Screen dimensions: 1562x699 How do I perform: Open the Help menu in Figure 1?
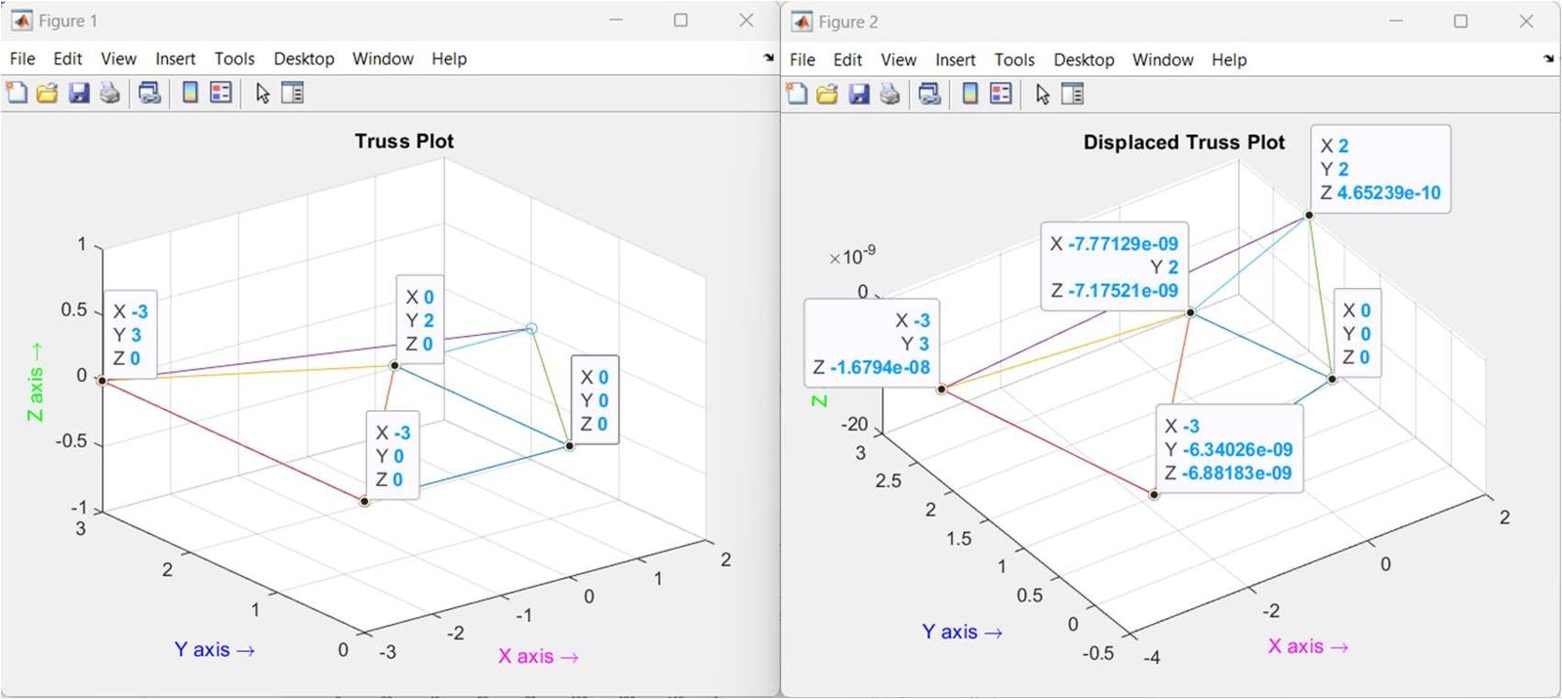coord(449,59)
